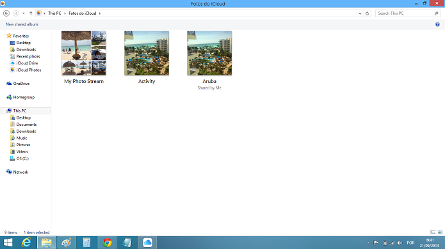Open iCloud Photos in Favorites sidebar

tap(25, 70)
